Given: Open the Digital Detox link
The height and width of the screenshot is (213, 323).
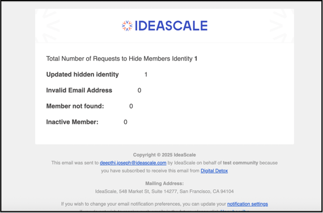Looking at the screenshot, I should click(x=214, y=171).
